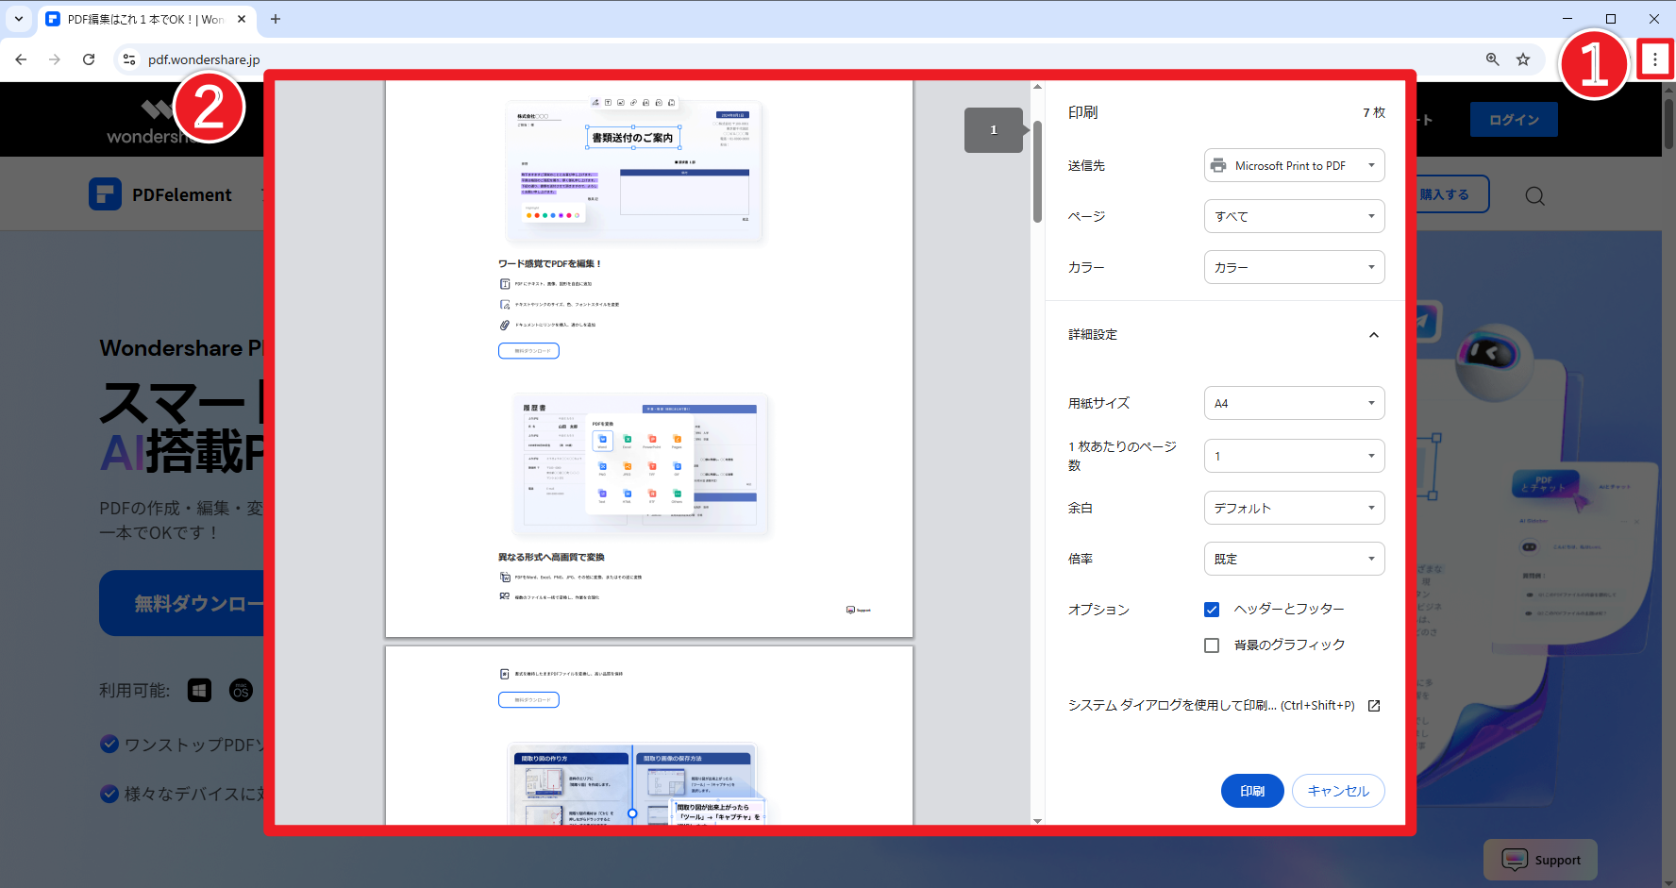Image resolution: width=1676 pixels, height=888 pixels.
Task: Click the zoom magnifier icon in address bar
Action: click(x=1493, y=59)
